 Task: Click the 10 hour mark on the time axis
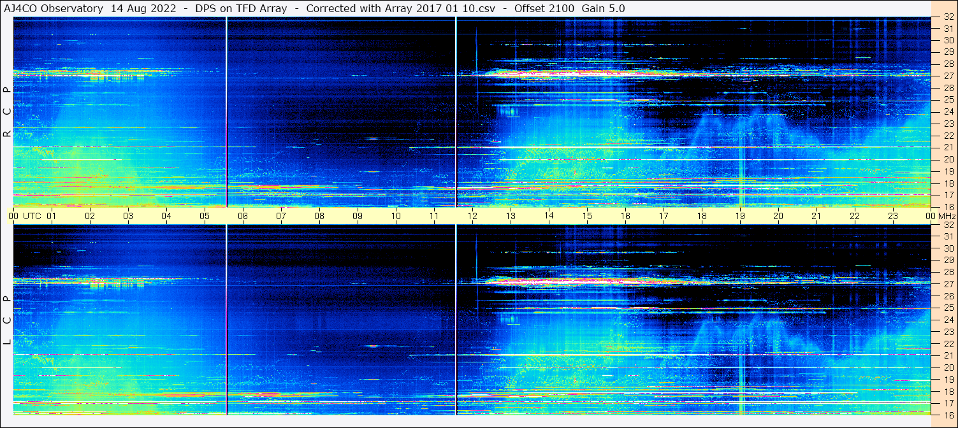point(396,216)
